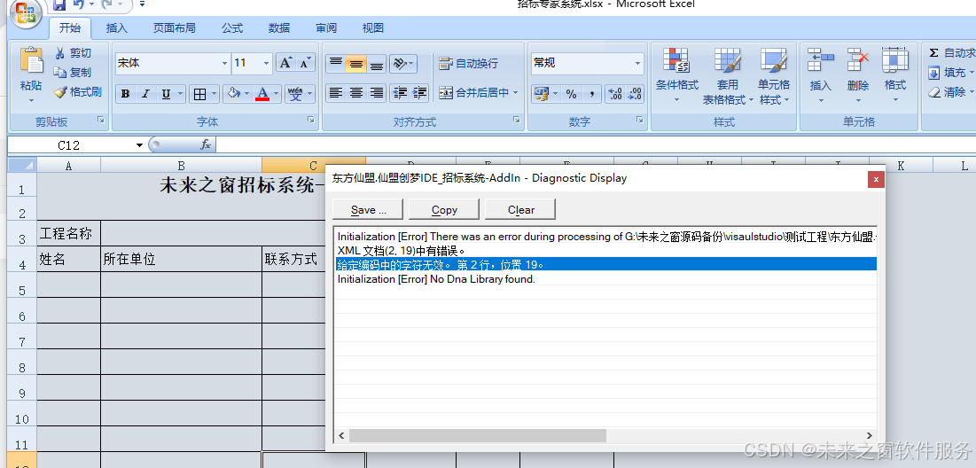Select middle vertical alignment
Image resolution: width=976 pixels, height=468 pixels.
click(356, 64)
